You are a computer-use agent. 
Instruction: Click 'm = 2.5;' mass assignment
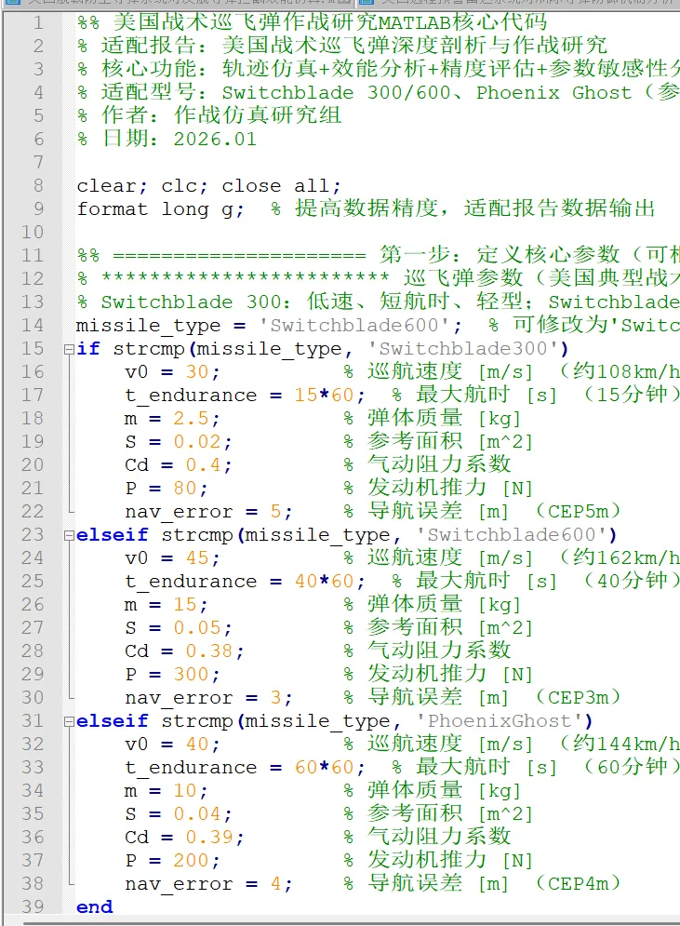tap(172, 419)
